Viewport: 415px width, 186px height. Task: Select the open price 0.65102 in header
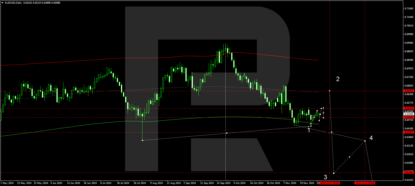[28, 3]
